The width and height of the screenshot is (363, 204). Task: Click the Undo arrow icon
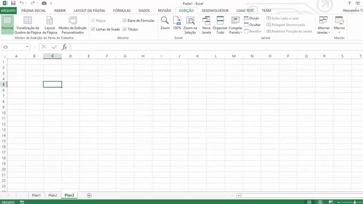tap(22, 3)
